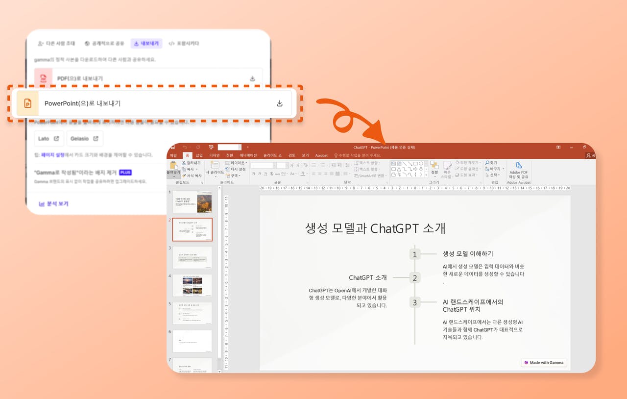
Task: Select the 내보내기 tab in Gamma
Action: click(x=146, y=43)
